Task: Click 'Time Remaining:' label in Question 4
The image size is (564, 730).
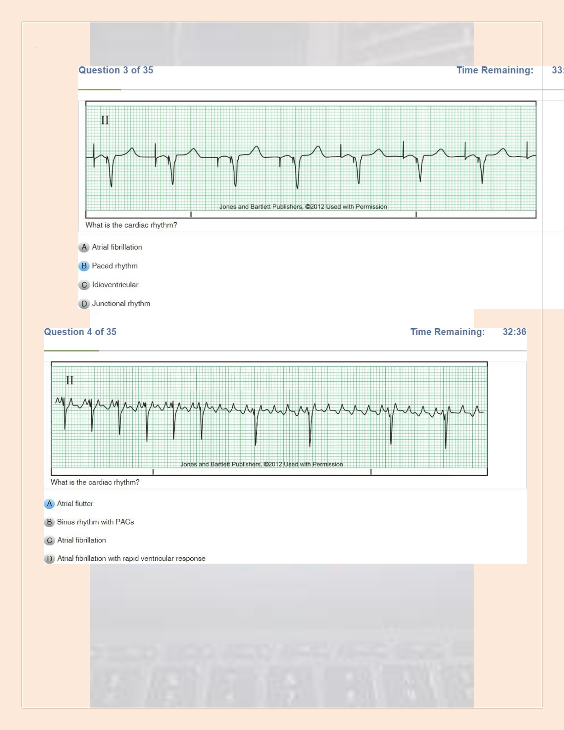Action: [x=447, y=332]
